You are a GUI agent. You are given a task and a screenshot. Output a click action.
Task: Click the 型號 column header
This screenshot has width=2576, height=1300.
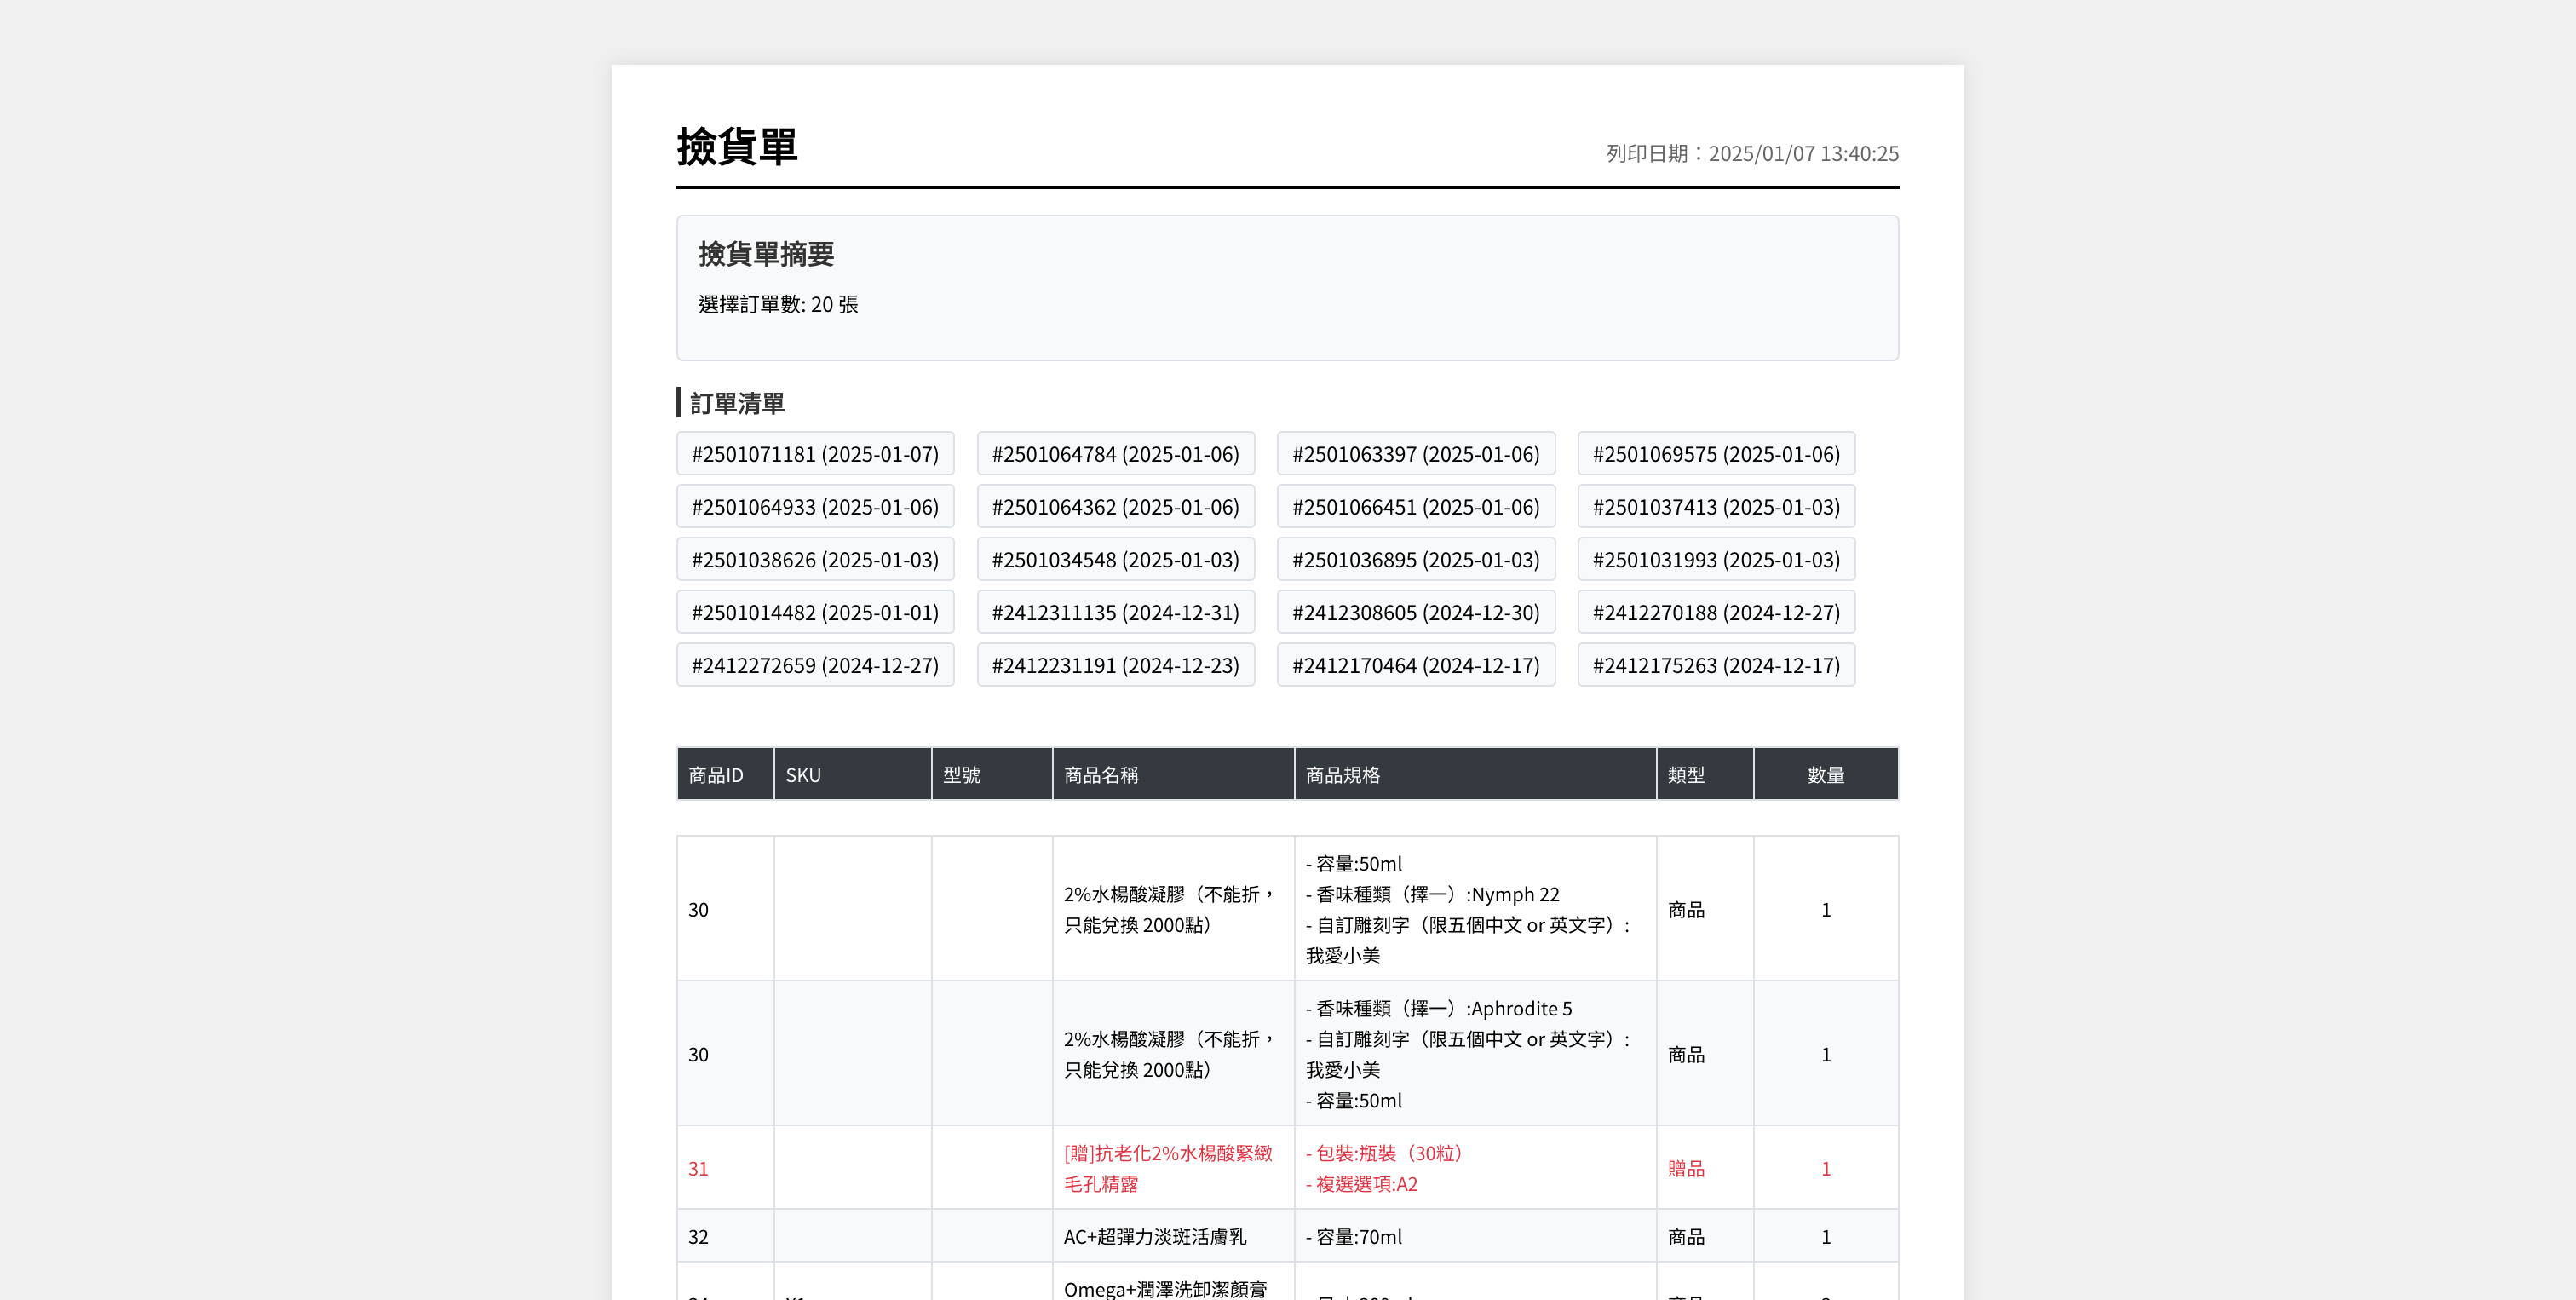[x=992, y=775]
